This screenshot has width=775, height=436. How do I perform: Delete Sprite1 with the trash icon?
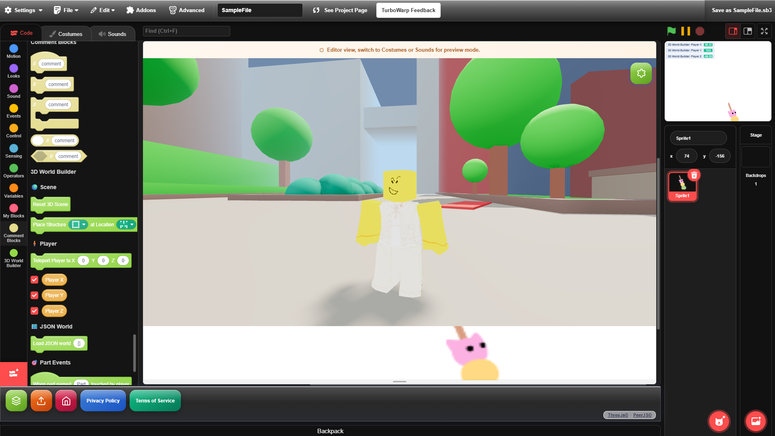(694, 175)
